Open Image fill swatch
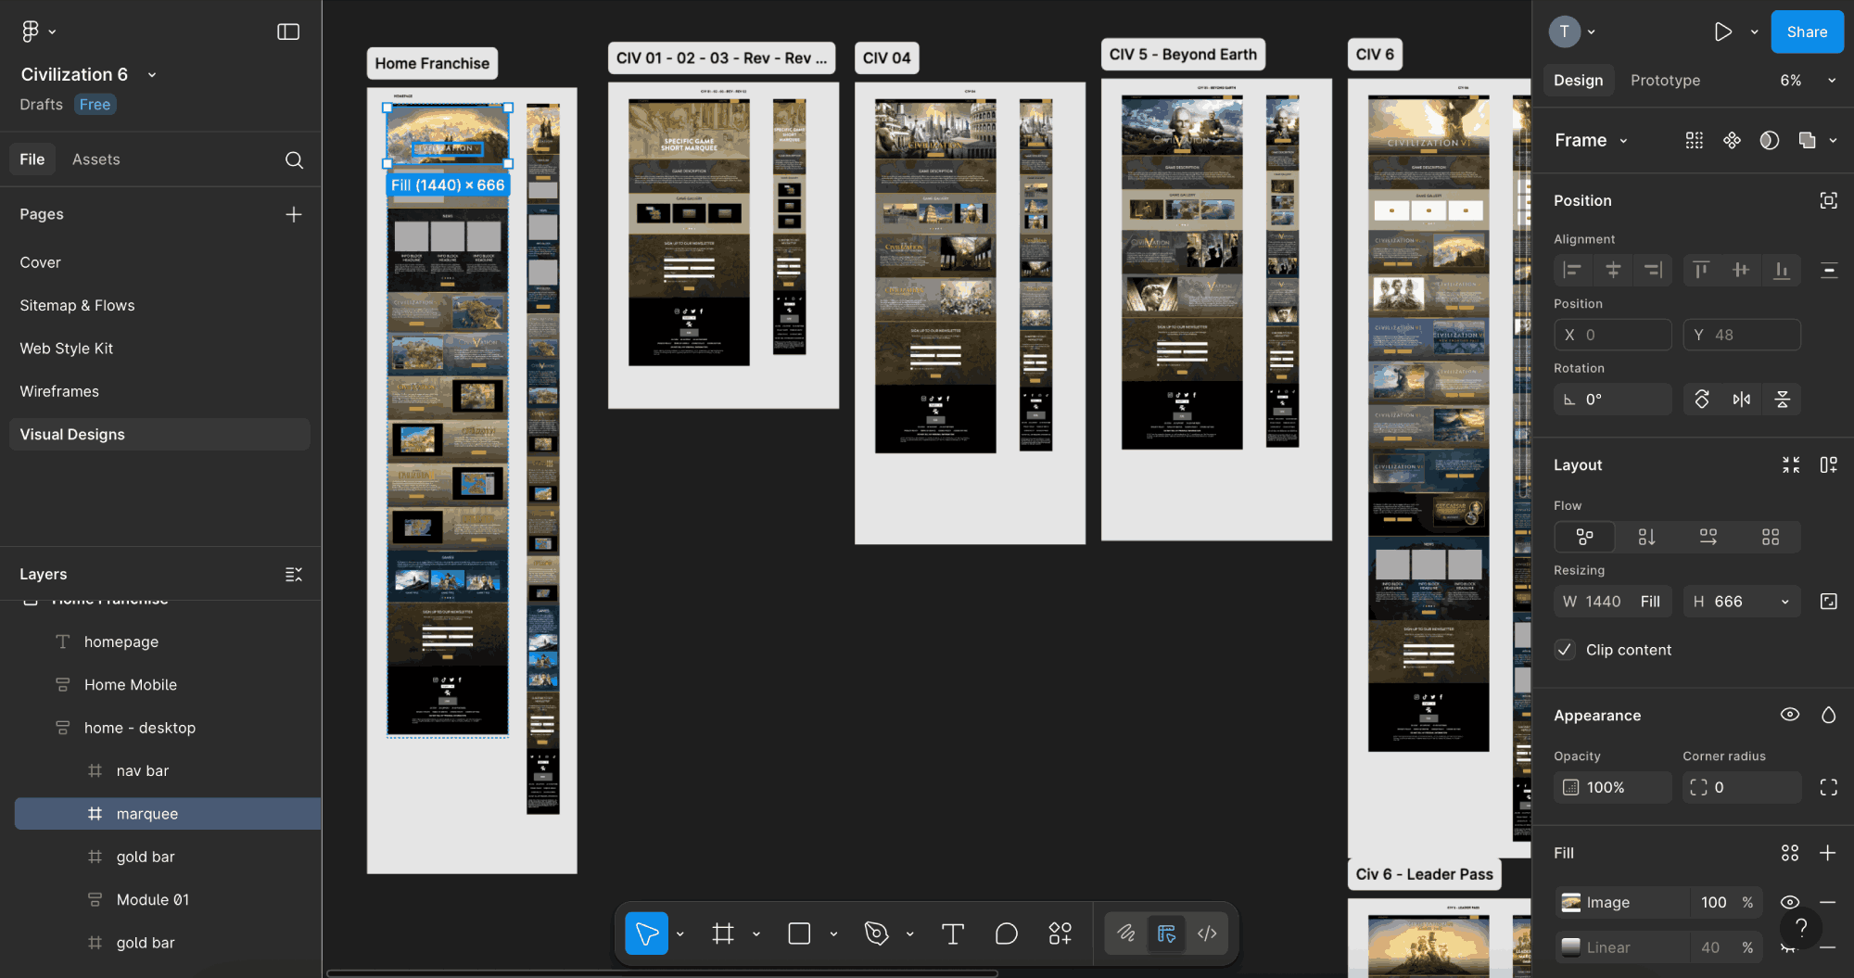The height and width of the screenshot is (978, 1854). pos(1571,902)
